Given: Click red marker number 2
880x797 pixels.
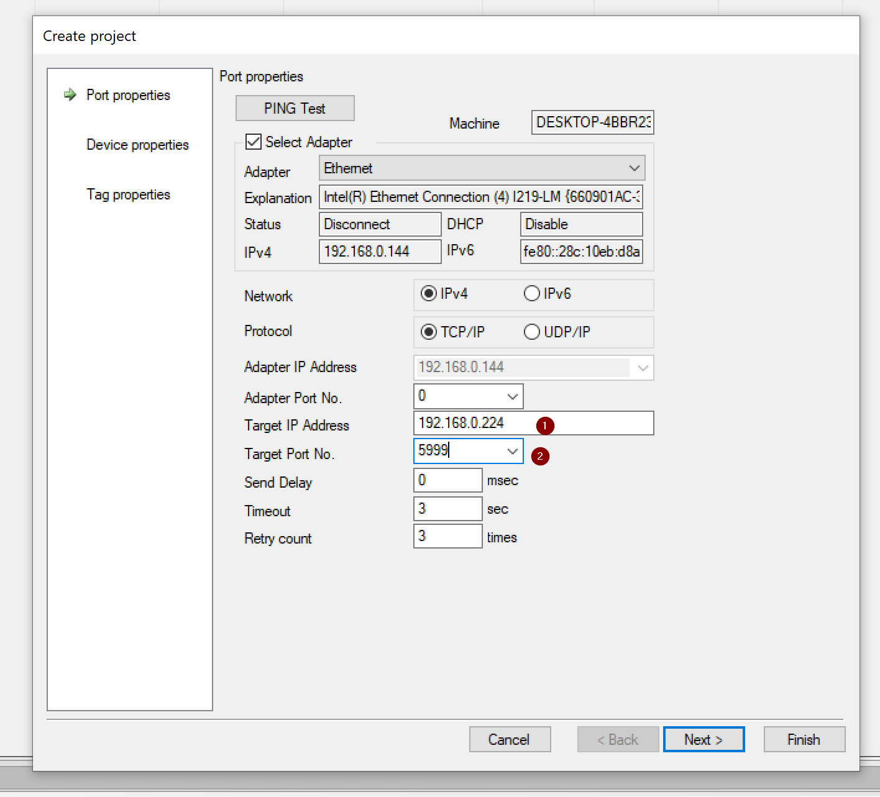Looking at the screenshot, I should (x=540, y=456).
